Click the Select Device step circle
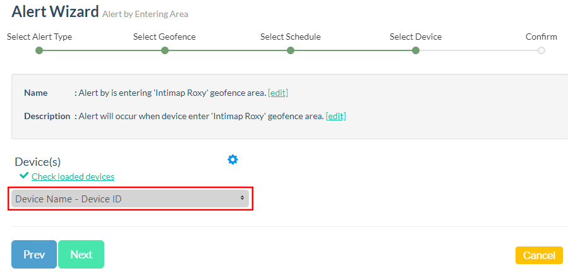568x278 pixels. tap(416, 50)
